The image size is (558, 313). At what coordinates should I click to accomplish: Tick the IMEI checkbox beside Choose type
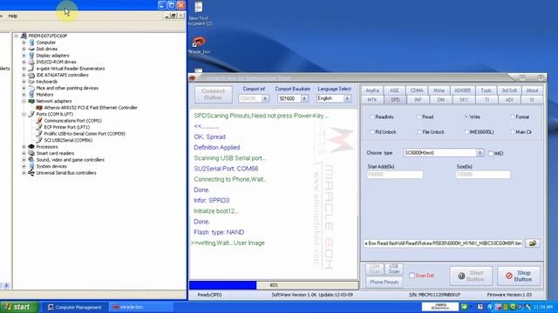click(491, 153)
